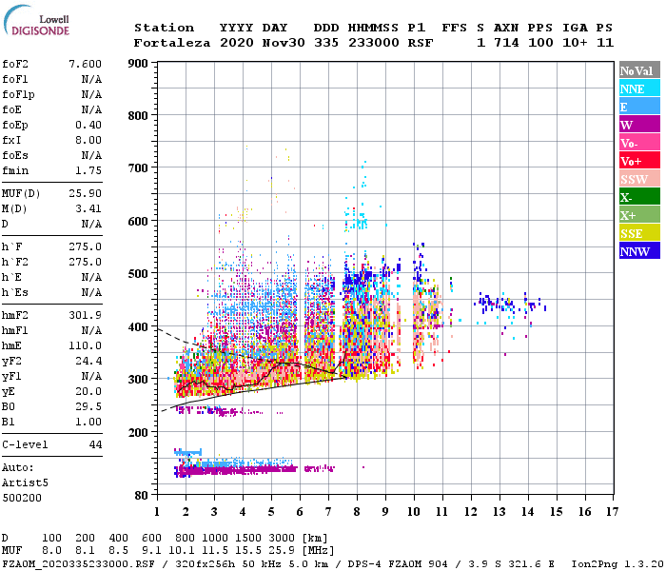Click the hmF2 value 301.9

click(x=86, y=315)
